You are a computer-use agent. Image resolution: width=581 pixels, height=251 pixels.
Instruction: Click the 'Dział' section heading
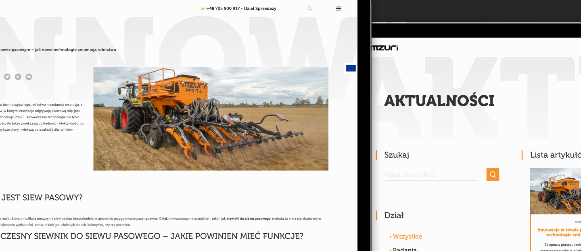point(394,215)
